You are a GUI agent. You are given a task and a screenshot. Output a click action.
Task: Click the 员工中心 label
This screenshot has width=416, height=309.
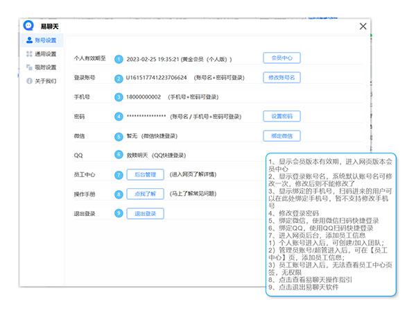tap(85, 174)
